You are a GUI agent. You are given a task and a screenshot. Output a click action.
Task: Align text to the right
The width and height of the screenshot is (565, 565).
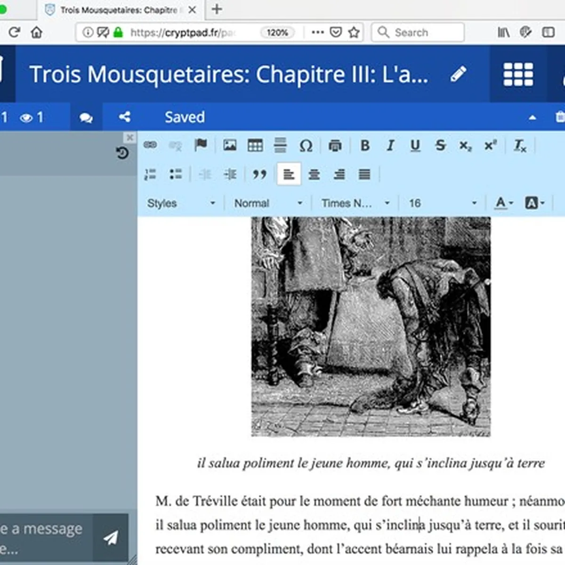pos(339,175)
